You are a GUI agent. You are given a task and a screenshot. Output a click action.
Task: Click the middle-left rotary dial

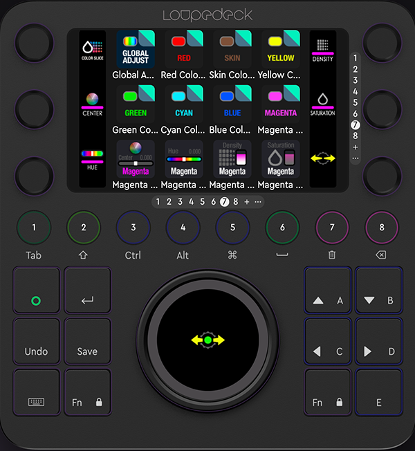coord(34,109)
